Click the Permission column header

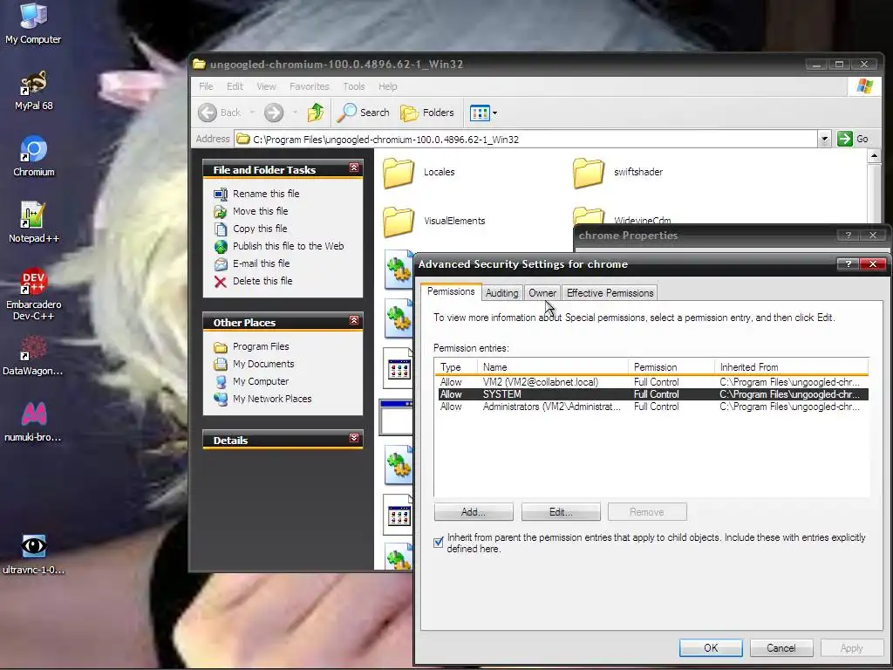pos(671,367)
